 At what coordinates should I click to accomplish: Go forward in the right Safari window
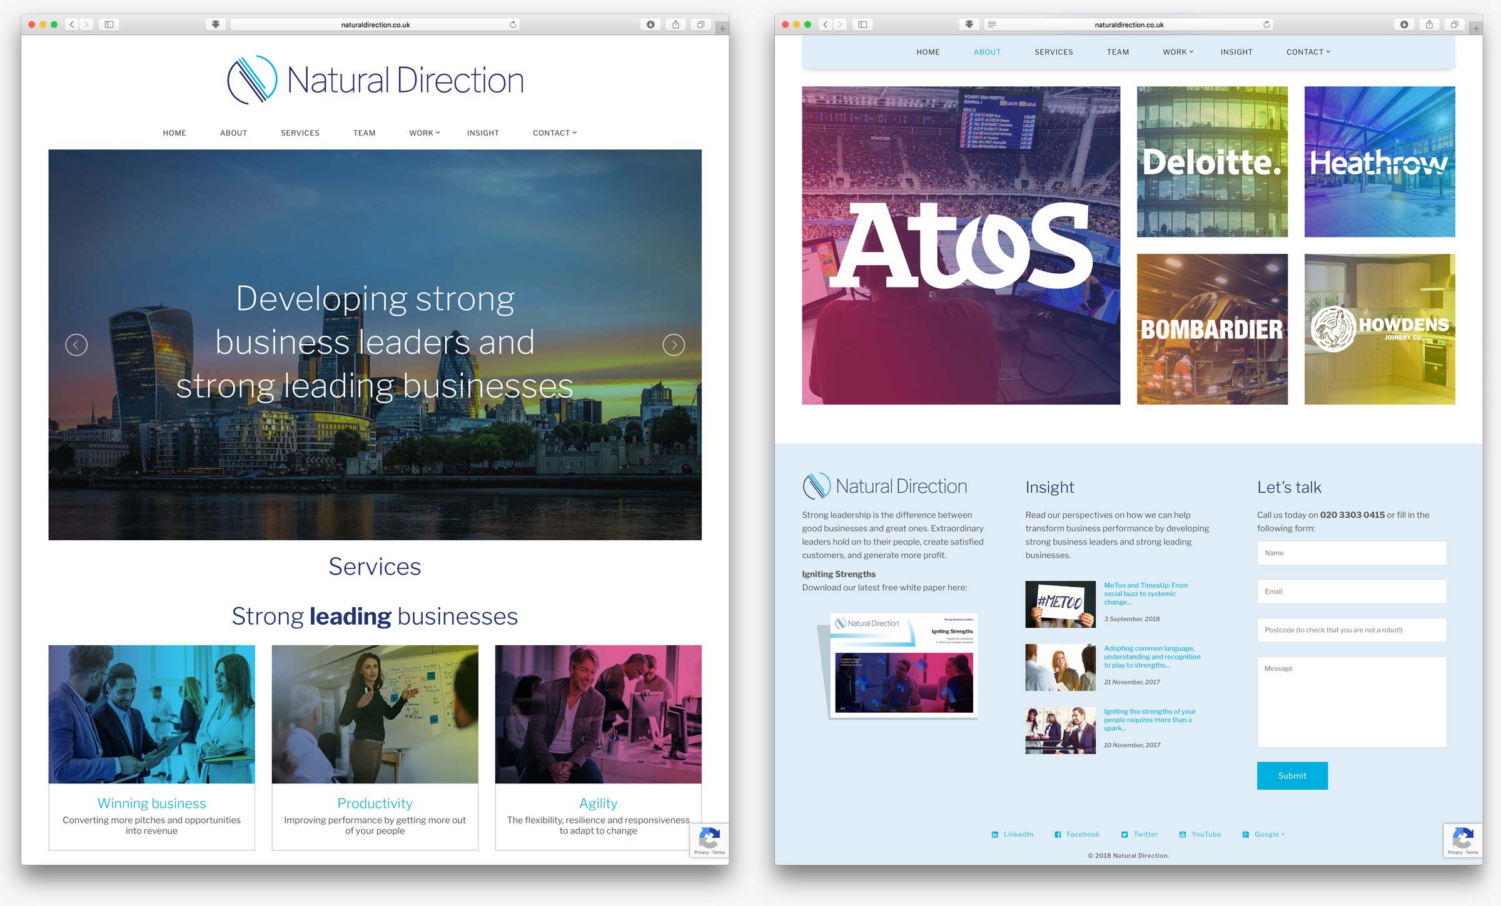point(840,24)
